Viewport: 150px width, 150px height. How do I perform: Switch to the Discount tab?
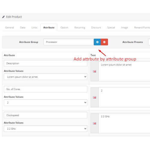[x=96, y=28]
